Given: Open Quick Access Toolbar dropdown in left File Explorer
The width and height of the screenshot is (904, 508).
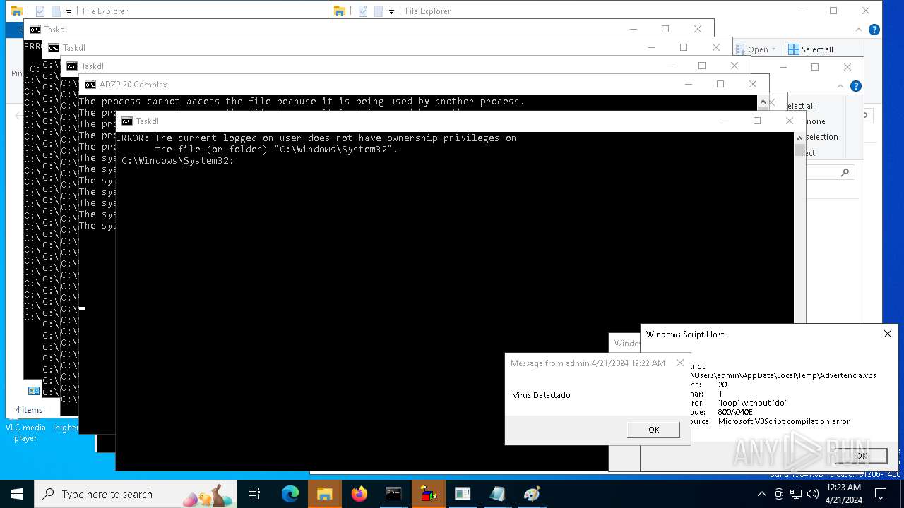Looking at the screenshot, I should pos(69,11).
